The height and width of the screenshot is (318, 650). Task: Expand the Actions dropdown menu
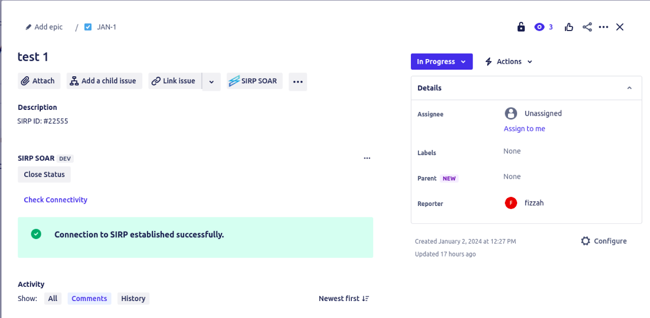click(509, 62)
